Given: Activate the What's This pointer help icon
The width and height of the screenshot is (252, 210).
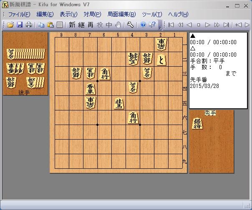Looking at the screenshot, I should coord(152,25).
